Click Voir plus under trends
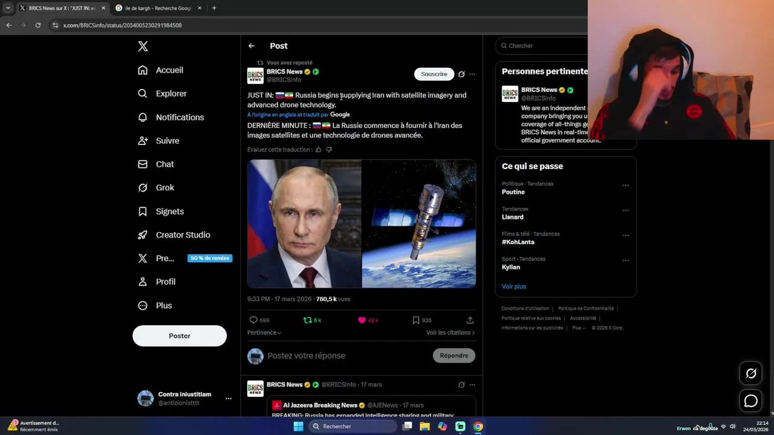 pos(514,286)
